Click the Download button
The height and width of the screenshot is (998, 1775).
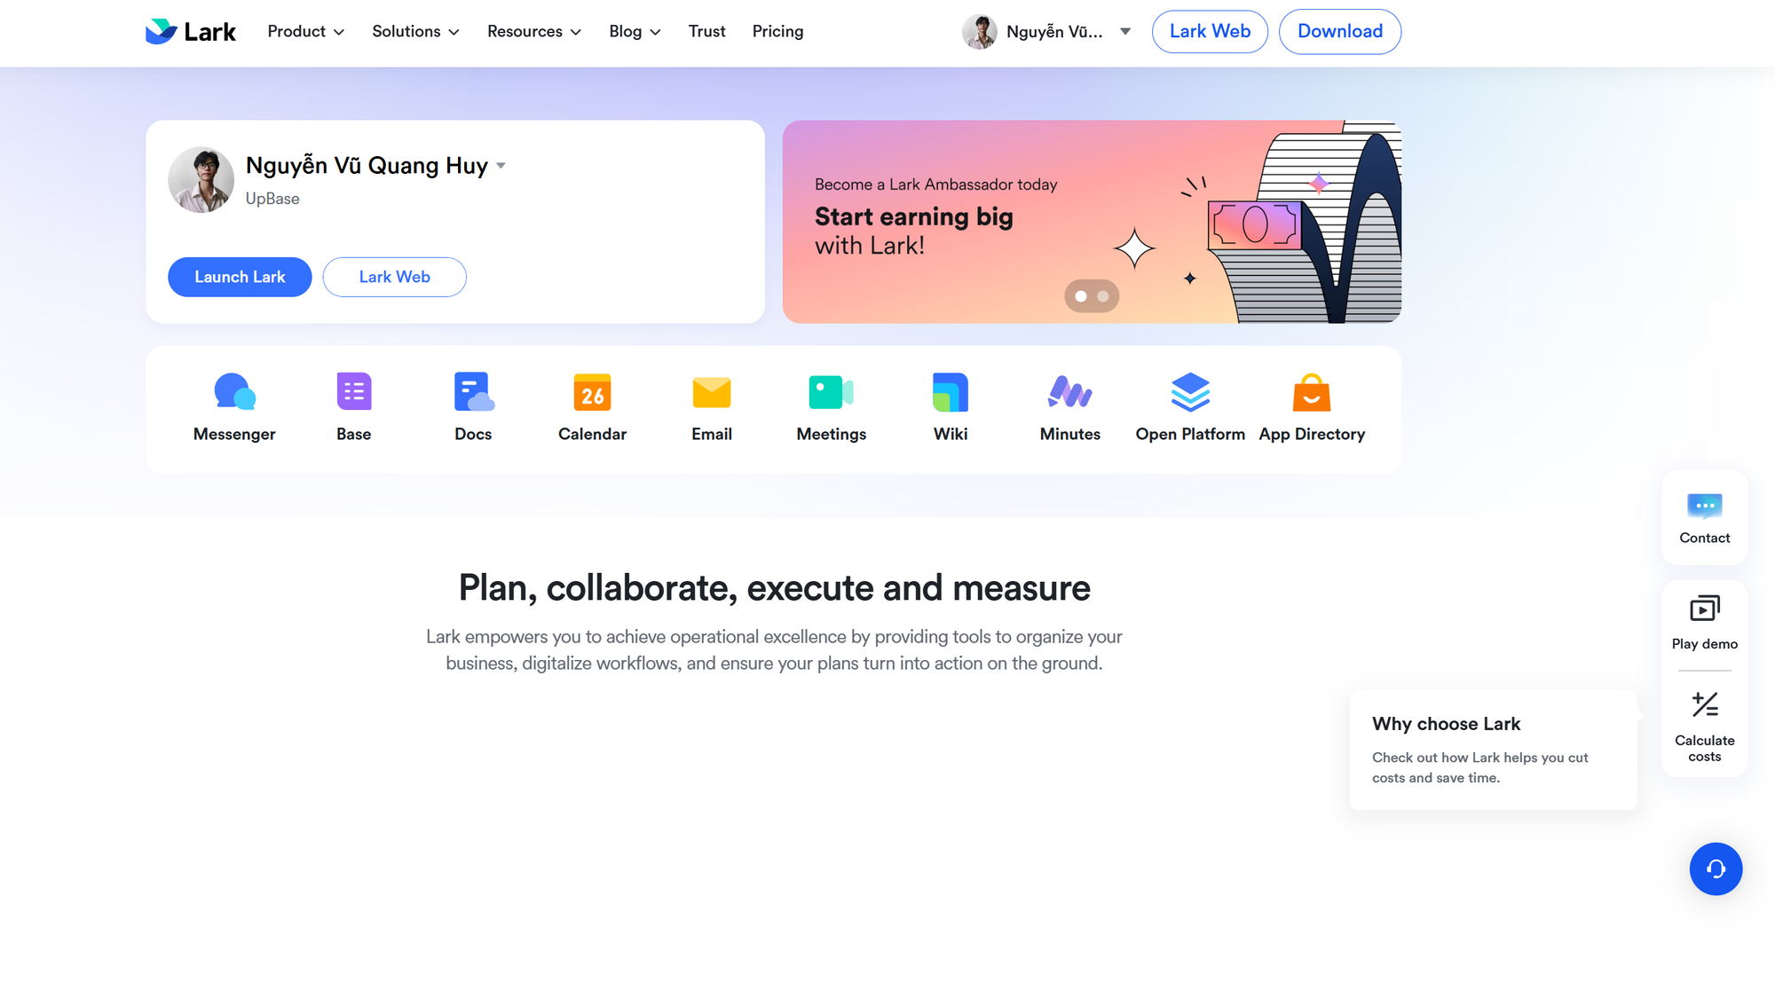coord(1339,31)
